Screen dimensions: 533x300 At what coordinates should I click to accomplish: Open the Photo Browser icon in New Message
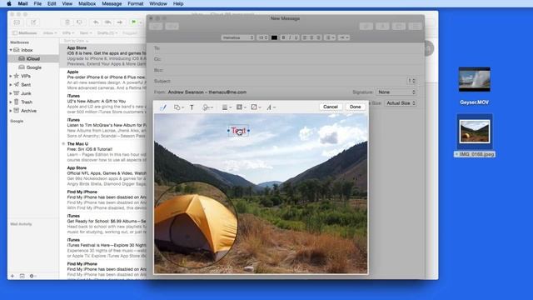(399, 26)
